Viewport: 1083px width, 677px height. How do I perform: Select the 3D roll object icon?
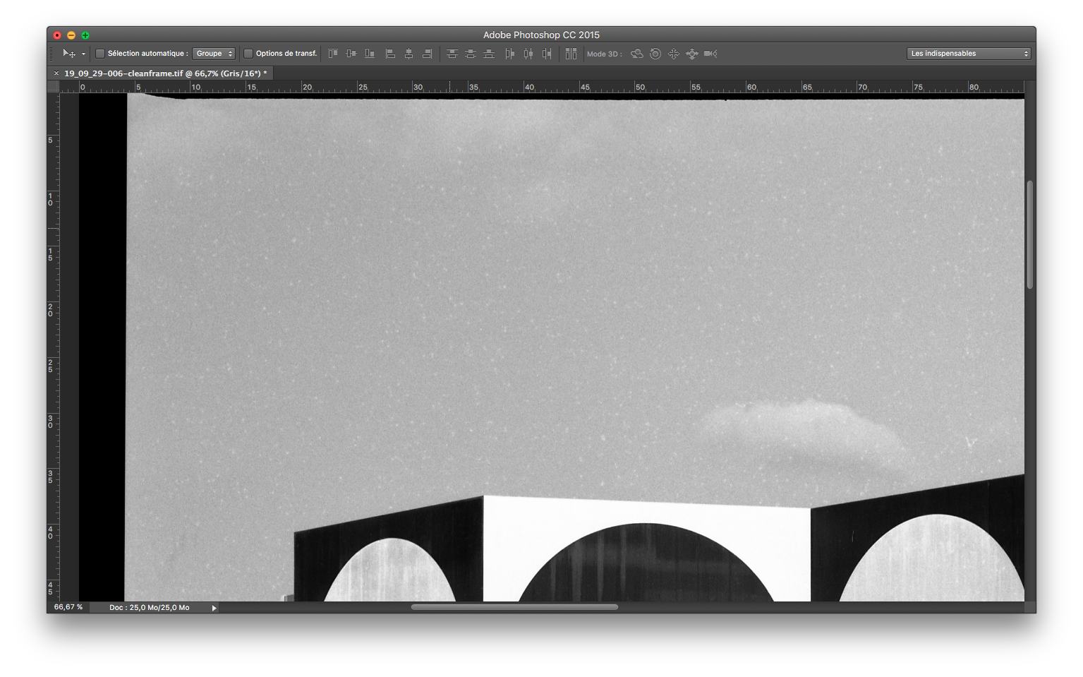tap(655, 54)
